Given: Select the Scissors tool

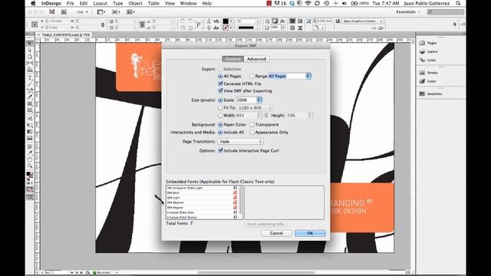Looking at the screenshot, I should [x=30, y=119].
